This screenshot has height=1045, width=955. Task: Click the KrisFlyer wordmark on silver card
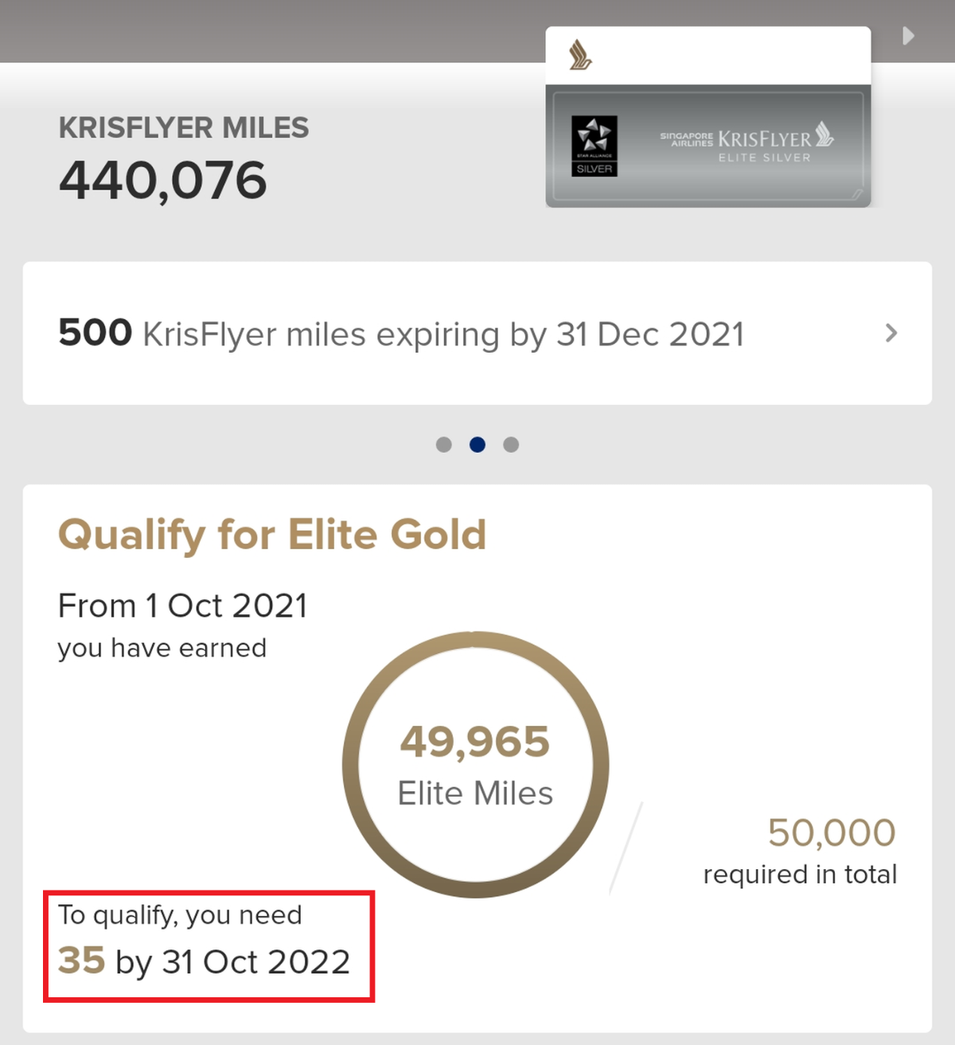pos(764,138)
